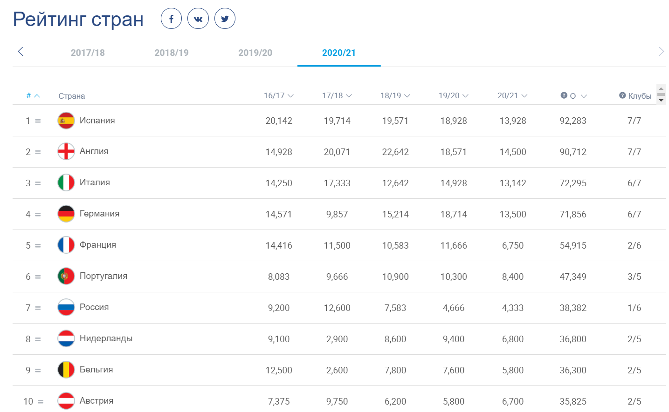Click the Germany flag icon
The image size is (669, 412).
[66, 214]
